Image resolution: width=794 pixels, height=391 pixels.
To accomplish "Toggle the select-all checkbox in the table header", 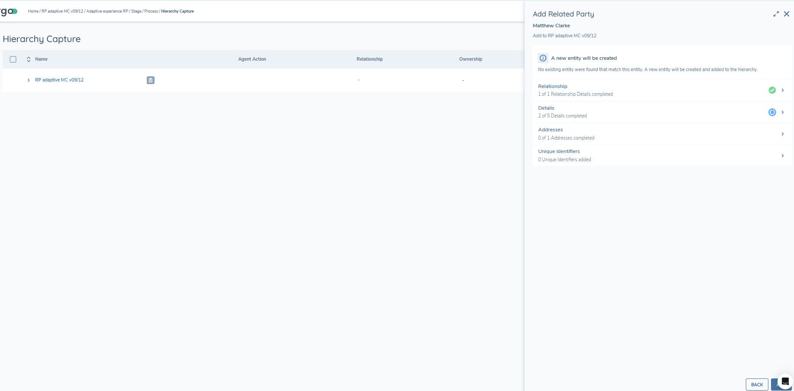I will click(13, 59).
